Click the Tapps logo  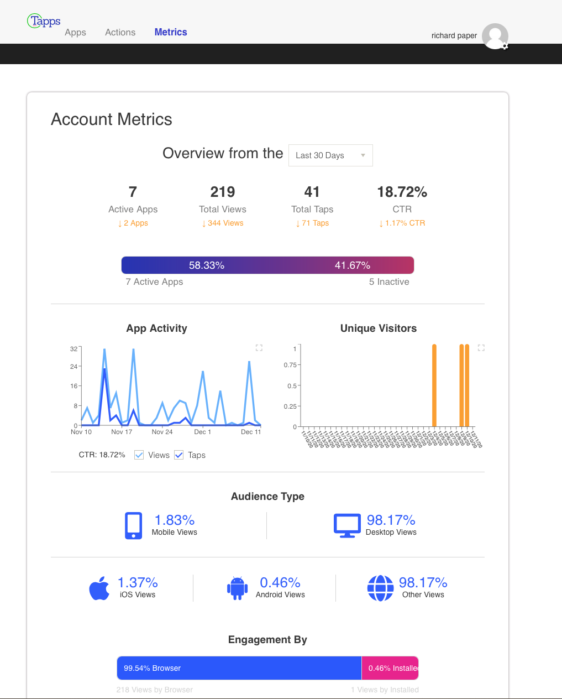coord(44,21)
